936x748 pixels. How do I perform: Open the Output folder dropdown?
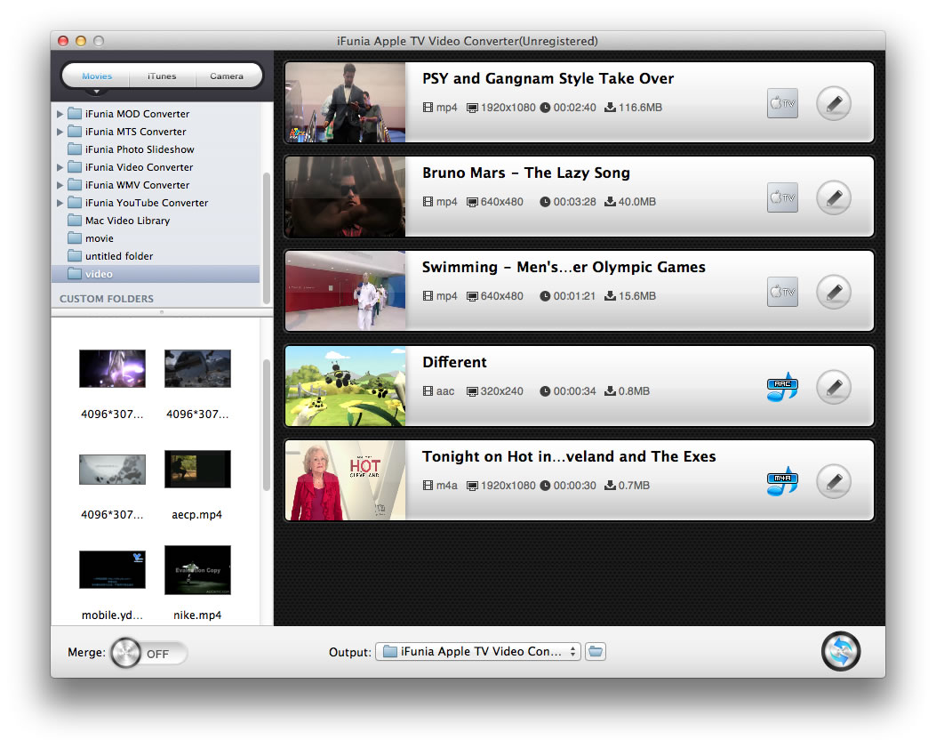(x=477, y=651)
